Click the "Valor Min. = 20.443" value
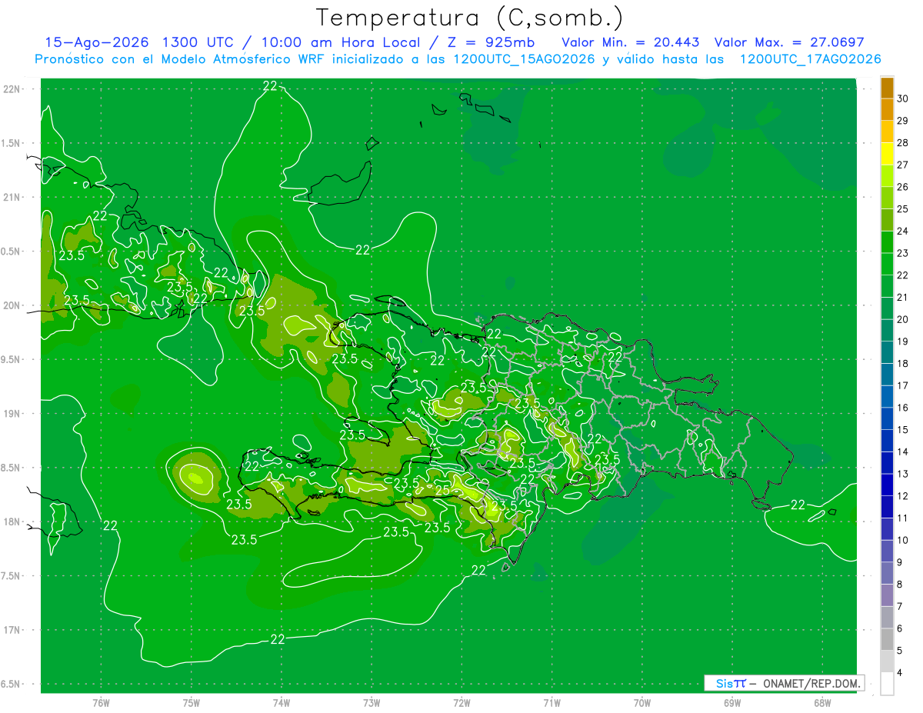Image resolution: width=923 pixels, height=713 pixels. [x=631, y=42]
